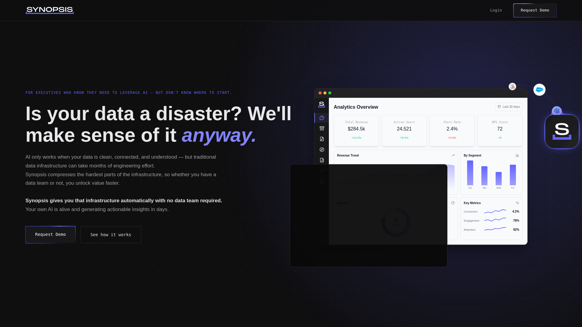The image size is (582, 327).
Task: Click the $284.5k revenue value
Action: pyautogui.click(x=356, y=129)
